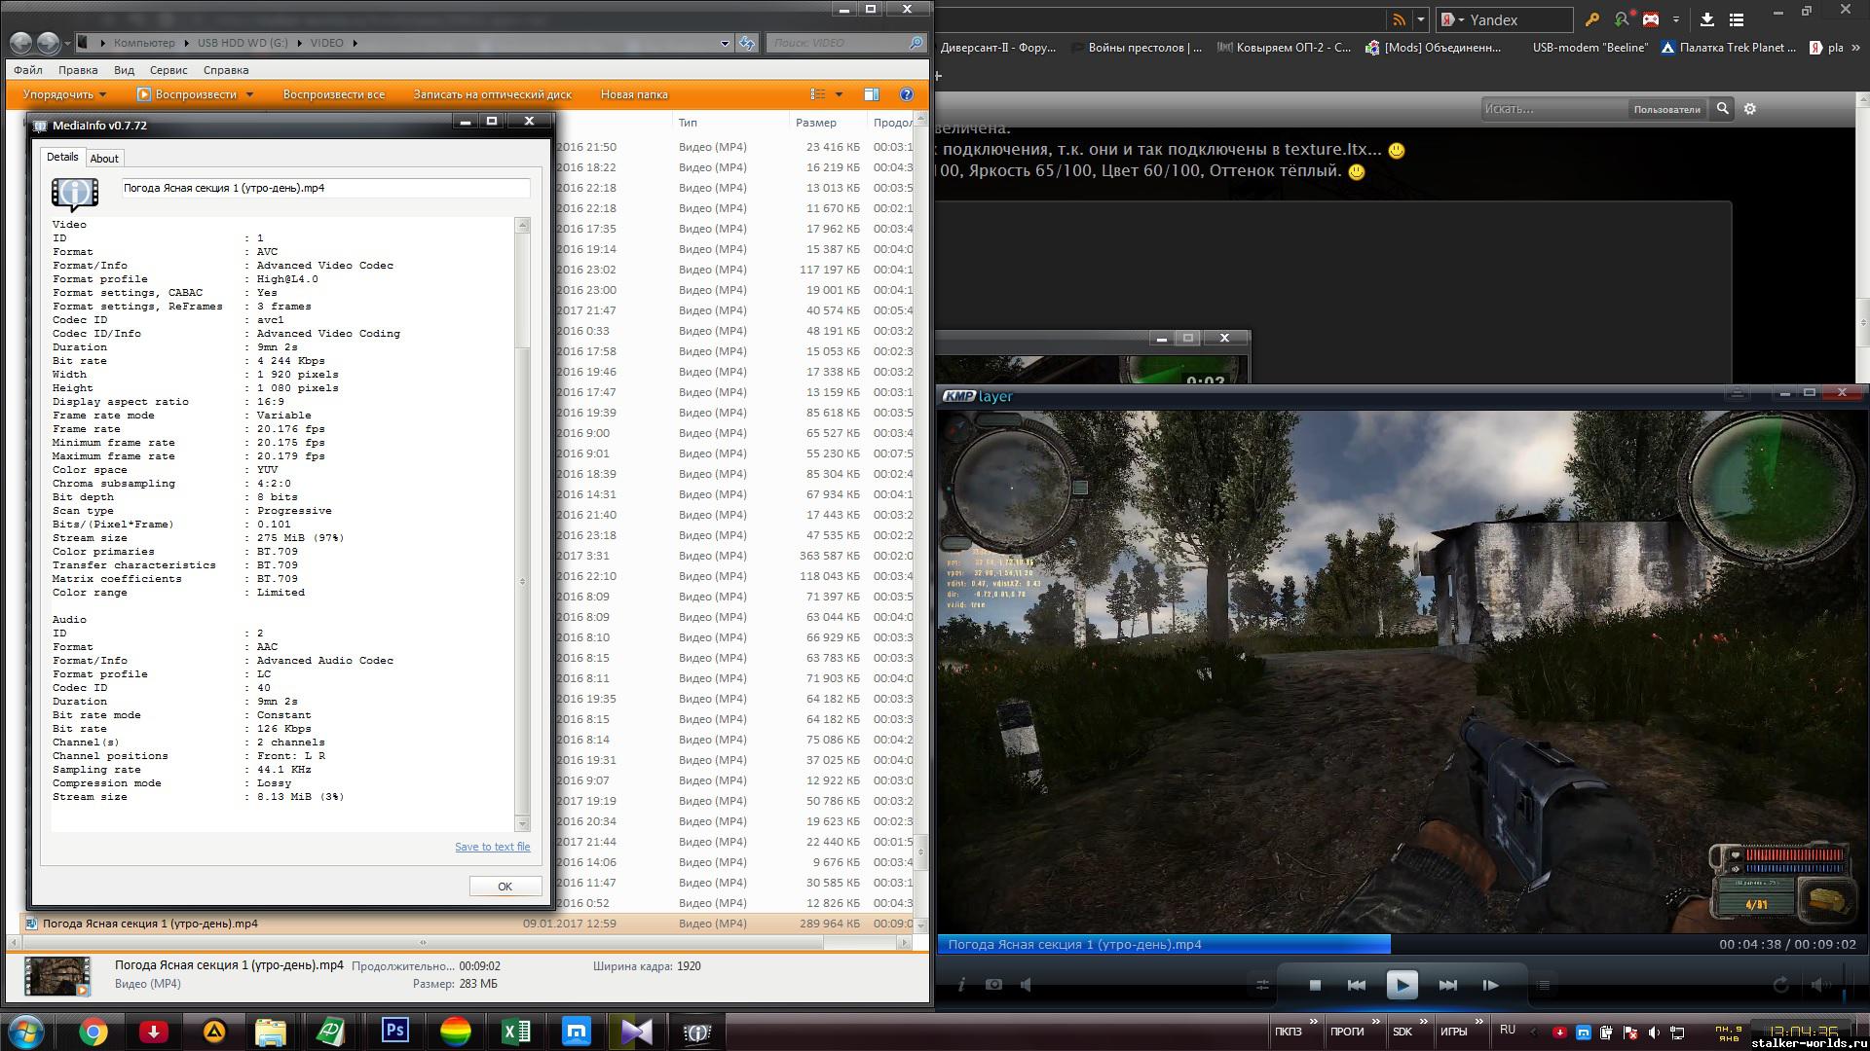Image resolution: width=1870 pixels, height=1051 pixels.
Task: Adjust KMPlayer volume slider
Action: pyautogui.click(x=1846, y=985)
